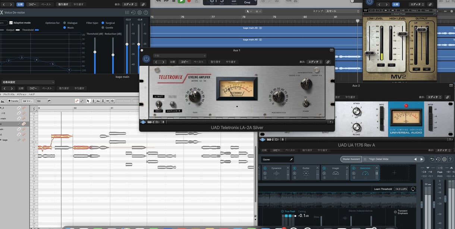Solo the Ozone Exciter module
Viewport: 455px width, 229px height.
pos(294,173)
